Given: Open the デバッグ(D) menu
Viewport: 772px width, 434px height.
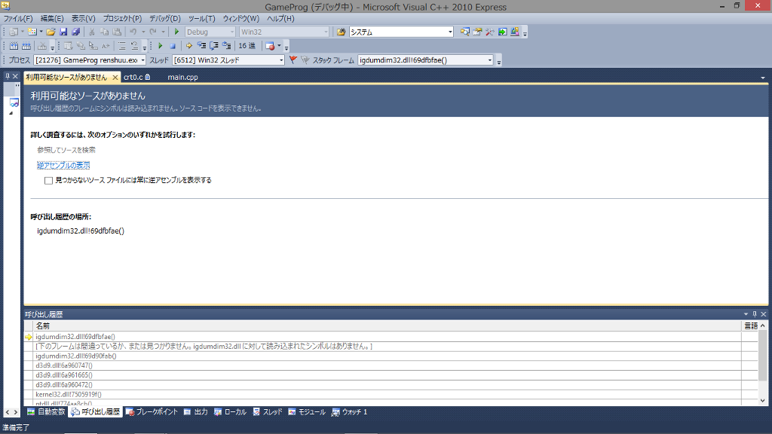Looking at the screenshot, I should pos(164,18).
